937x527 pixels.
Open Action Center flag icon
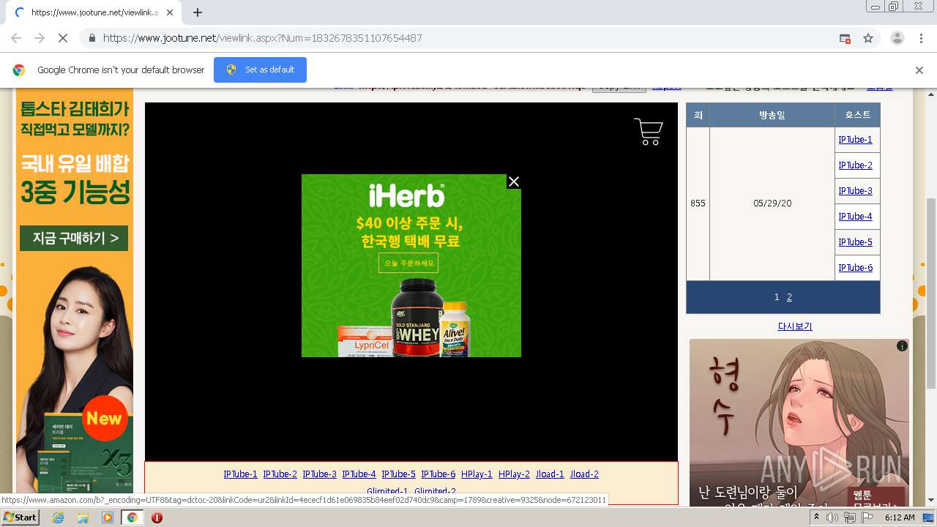867,517
